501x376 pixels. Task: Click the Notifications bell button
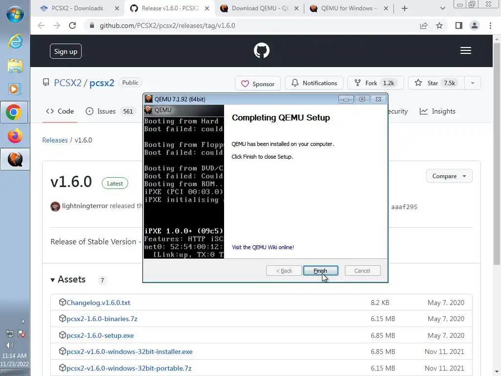point(314,83)
